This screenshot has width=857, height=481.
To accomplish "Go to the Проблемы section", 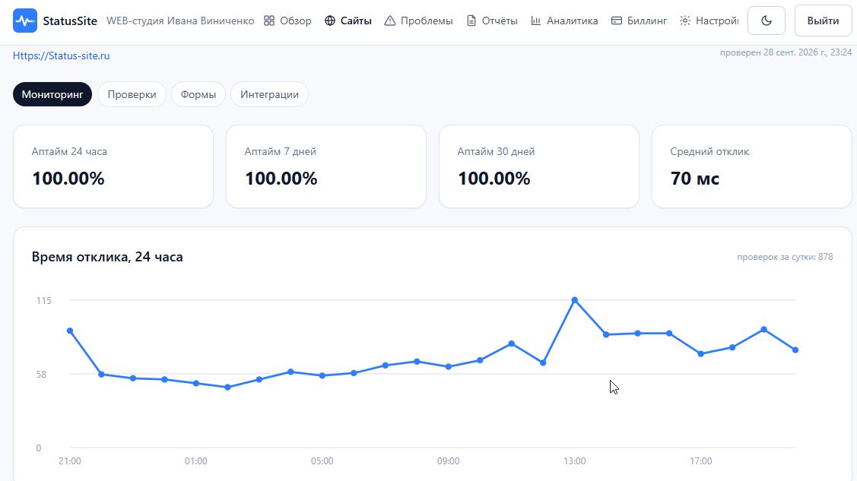I will pos(419,21).
